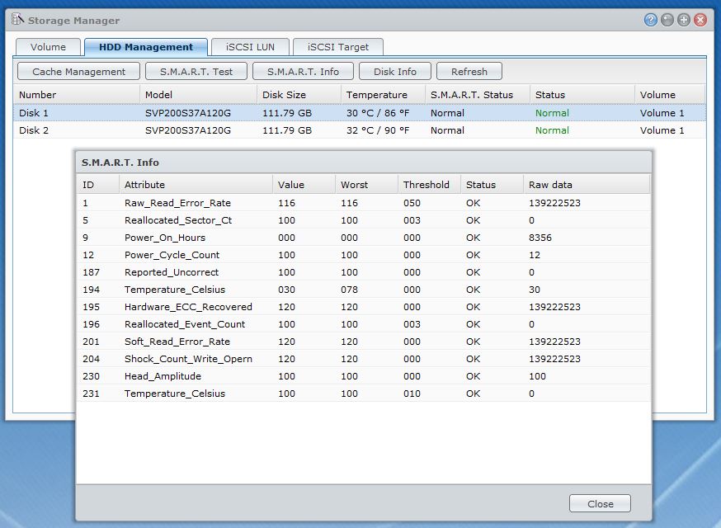
Task: Maximize the window using the plus icon
Action: [684, 20]
